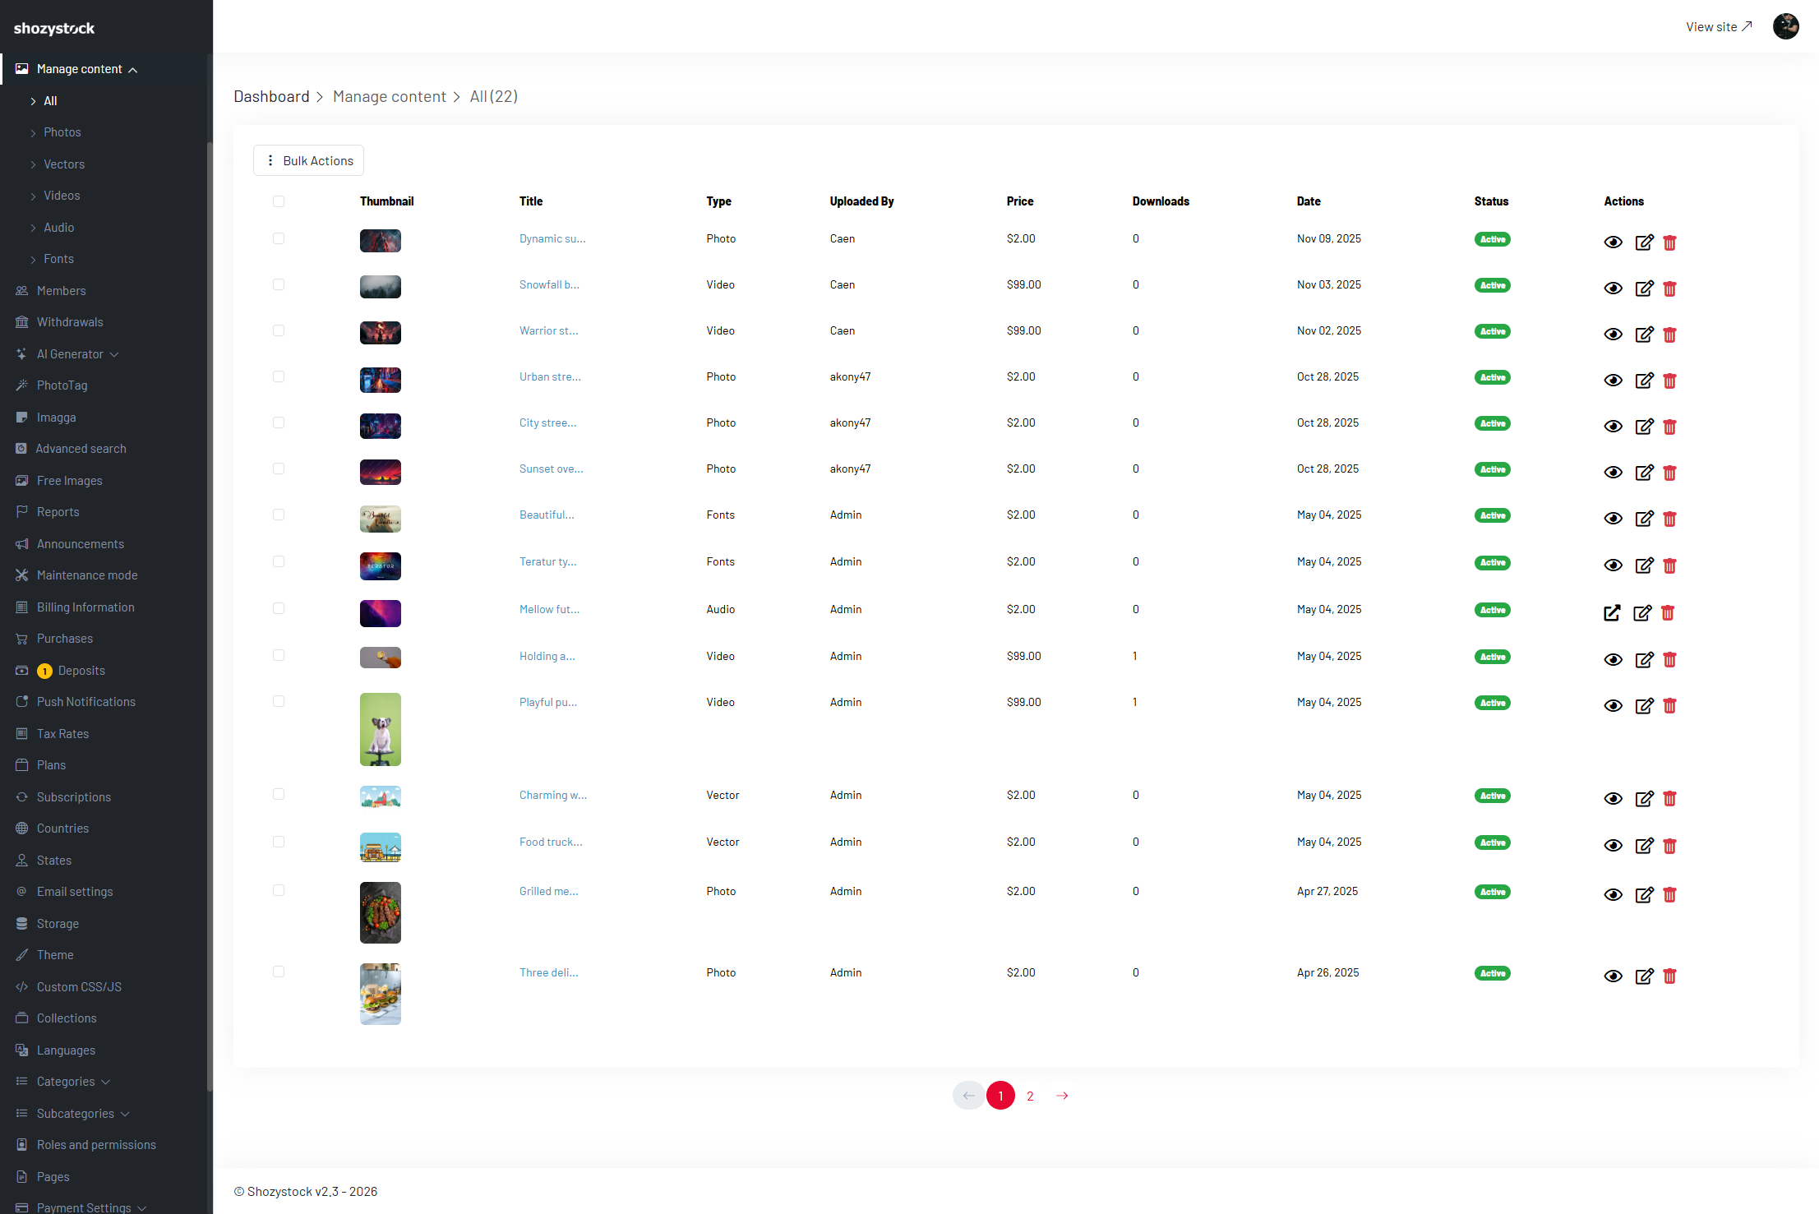The image size is (1819, 1214).
Task: Edit the Grilled me... photo
Action: click(1644, 895)
